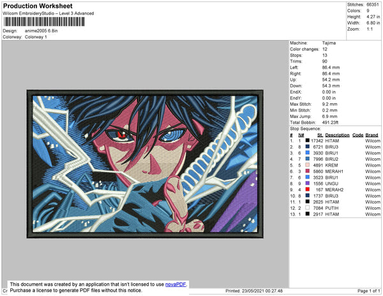Click the Page 1 of 1 footer text
The image size is (383, 296).
368,291
